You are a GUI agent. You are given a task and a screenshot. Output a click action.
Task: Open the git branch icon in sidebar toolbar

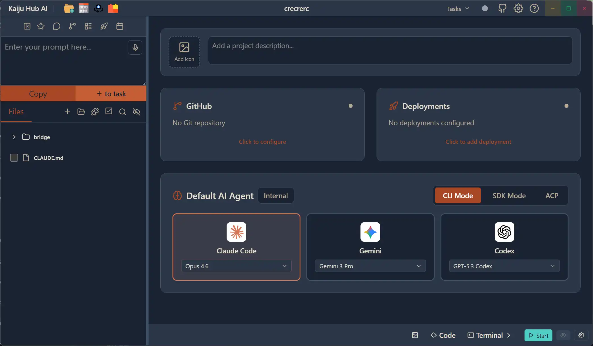point(72,26)
